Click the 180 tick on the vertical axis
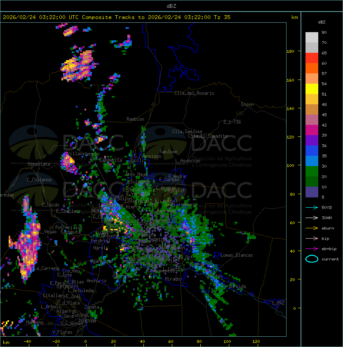 290,51
